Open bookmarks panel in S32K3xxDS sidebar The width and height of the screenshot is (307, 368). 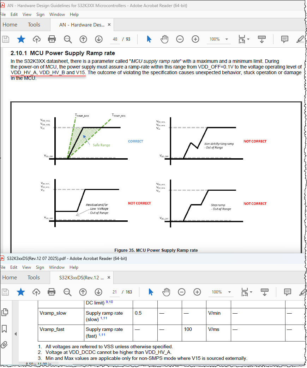point(4,328)
